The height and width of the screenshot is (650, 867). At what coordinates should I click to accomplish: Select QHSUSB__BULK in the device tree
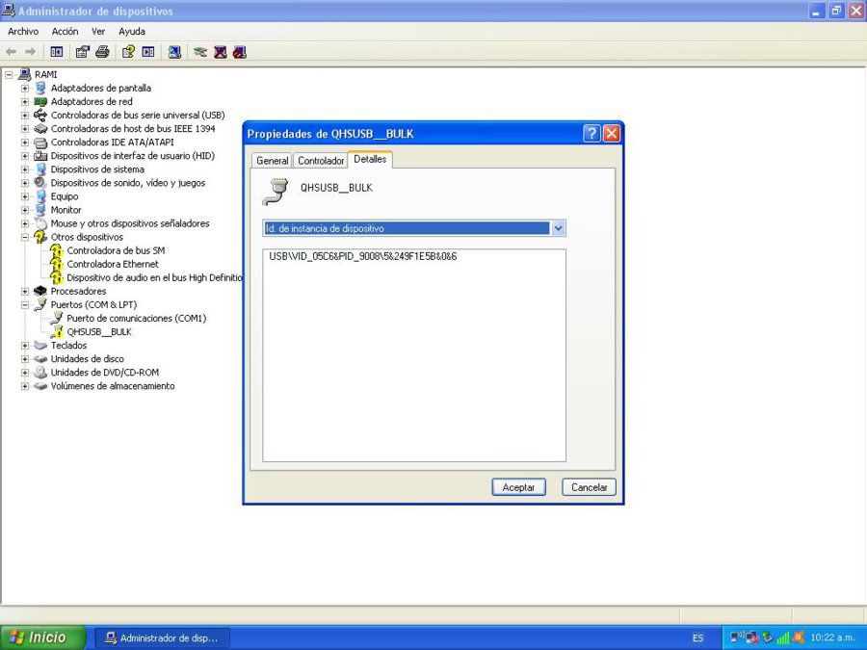(x=99, y=331)
